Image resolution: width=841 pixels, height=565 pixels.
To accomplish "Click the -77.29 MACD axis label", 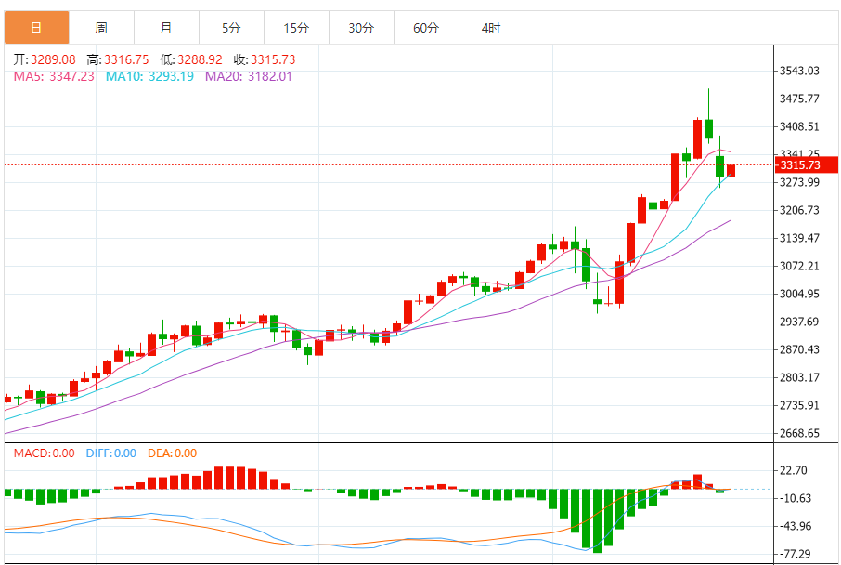I will pos(794,554).
